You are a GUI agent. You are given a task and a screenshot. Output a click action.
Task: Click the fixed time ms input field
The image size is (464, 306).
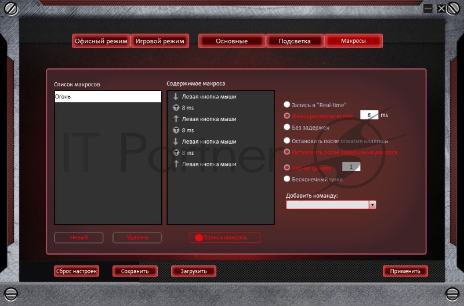point(369,115)
